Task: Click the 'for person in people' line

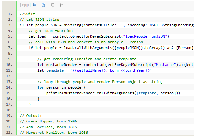Action: click(x=61, y=87)
